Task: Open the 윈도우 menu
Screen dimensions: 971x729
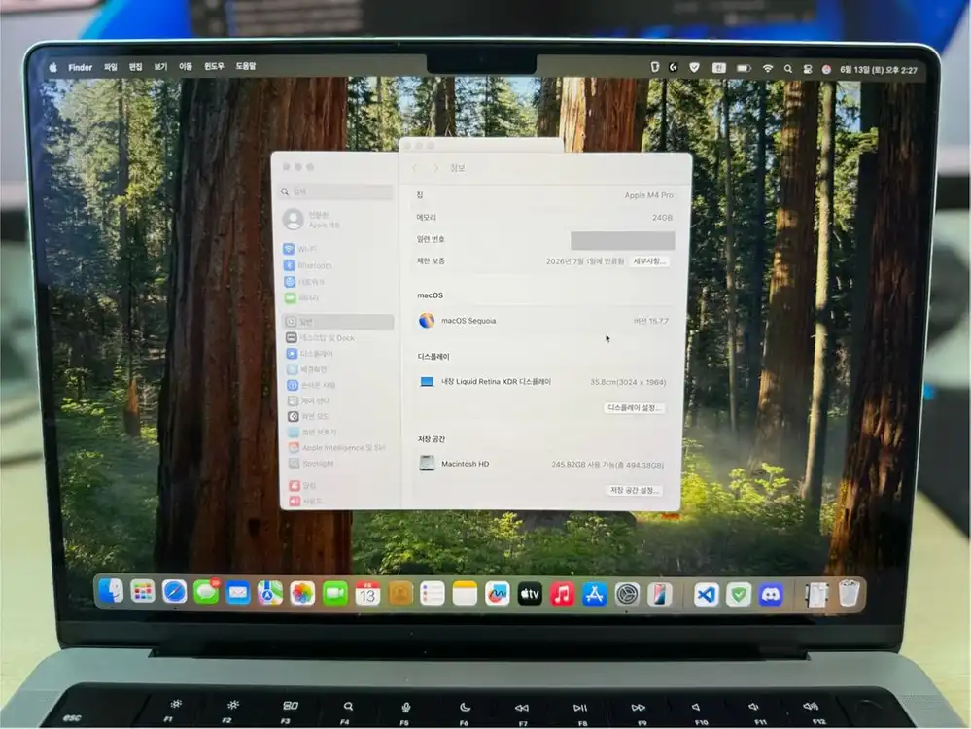Action: (x=214, y=66)
